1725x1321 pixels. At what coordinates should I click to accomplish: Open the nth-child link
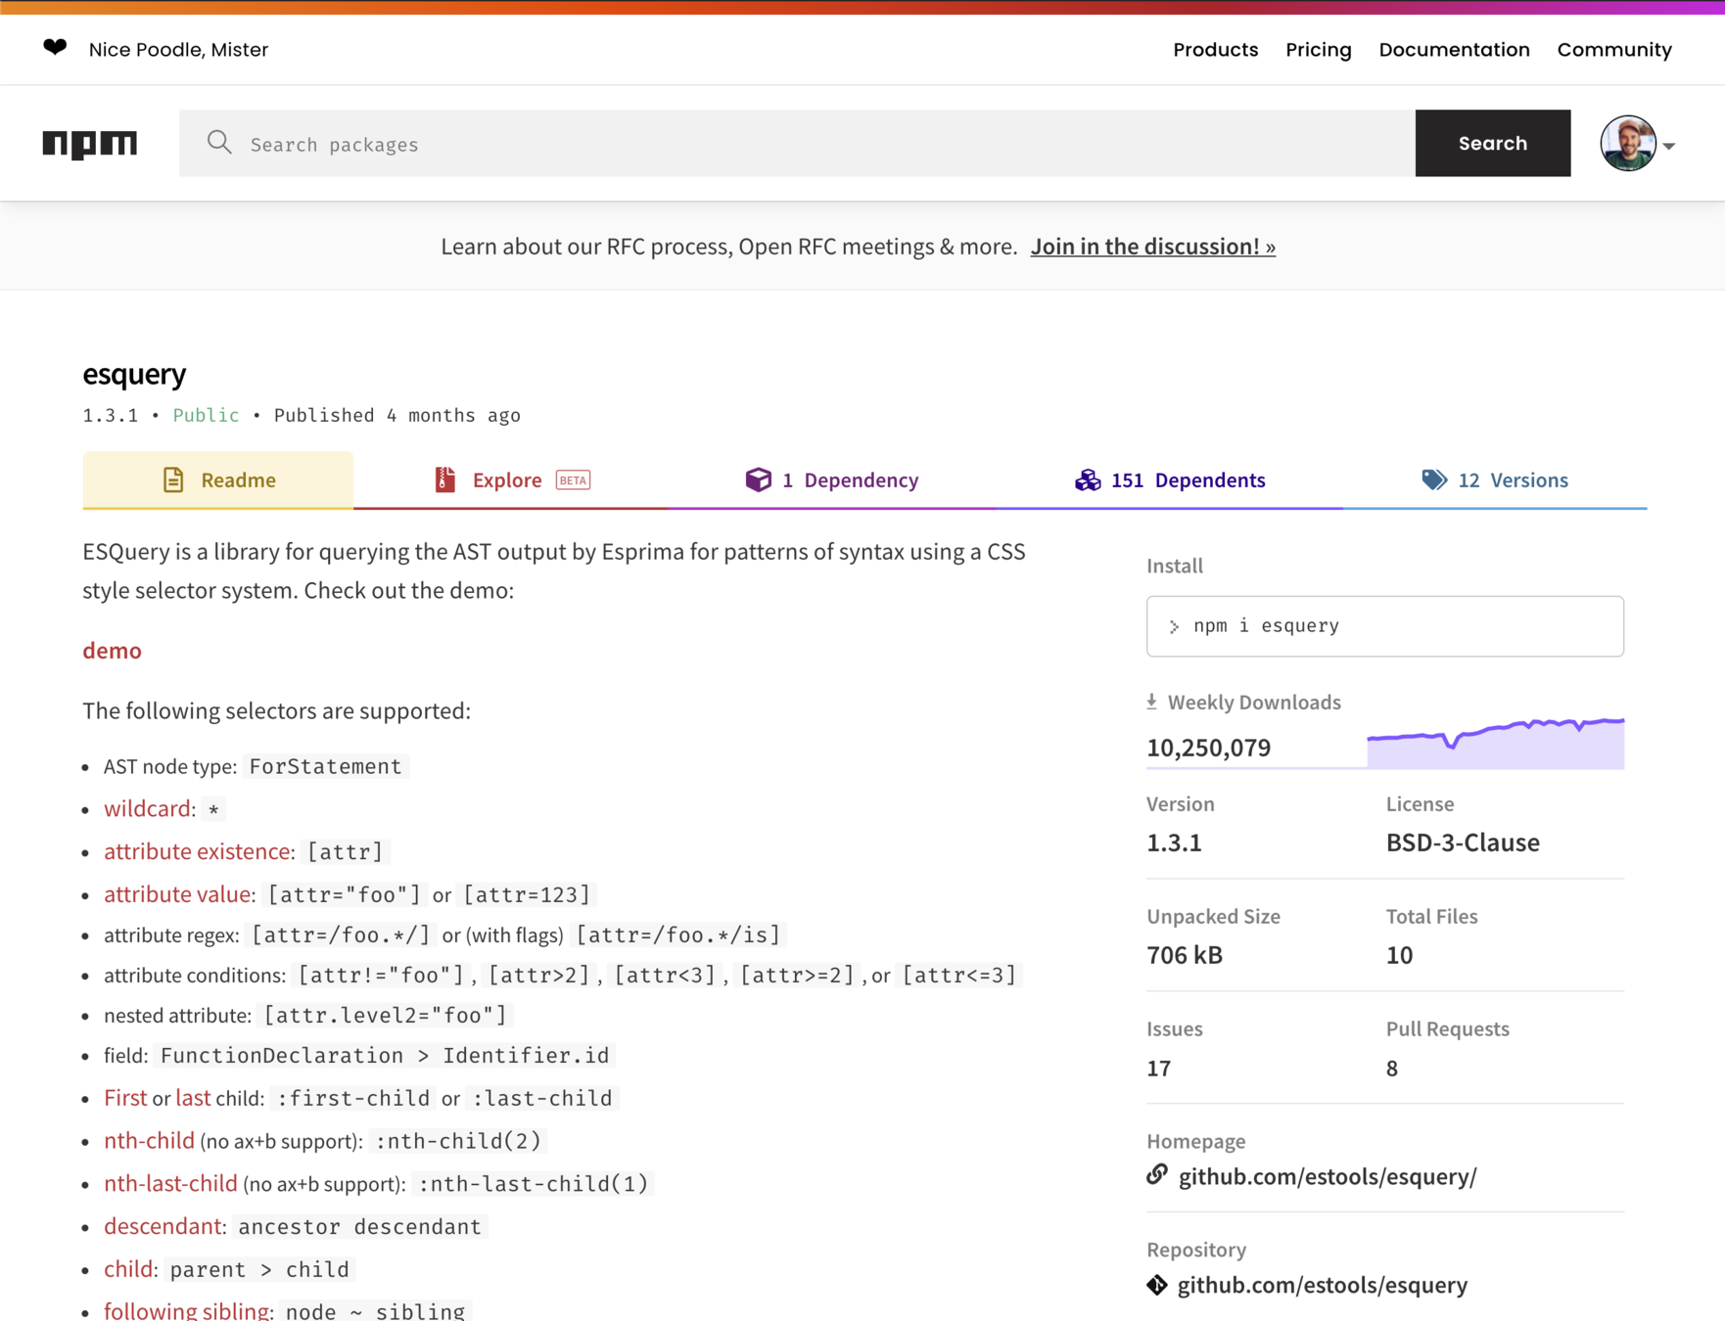click(149, 1141)
